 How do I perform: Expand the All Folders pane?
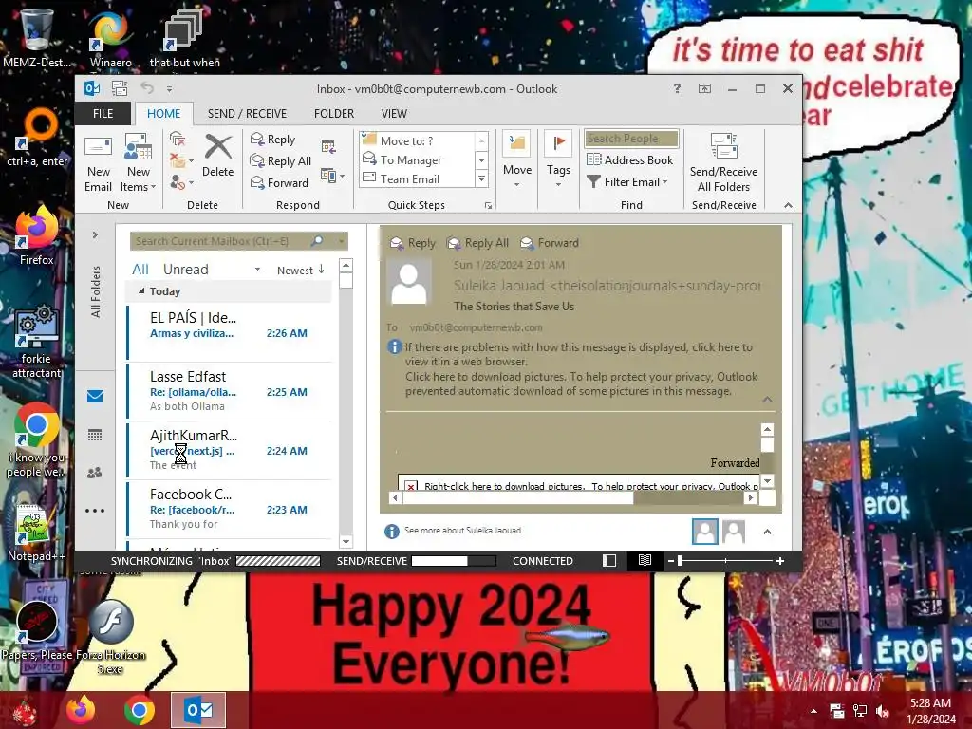click(x=95, y=235)
